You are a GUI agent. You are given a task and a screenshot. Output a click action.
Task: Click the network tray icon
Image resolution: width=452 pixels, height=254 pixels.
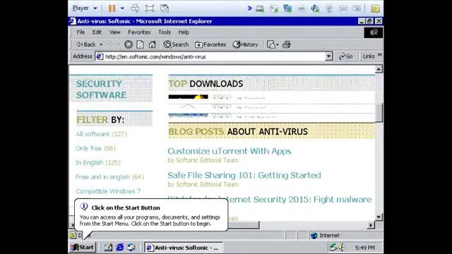click(x=333, y=247)
